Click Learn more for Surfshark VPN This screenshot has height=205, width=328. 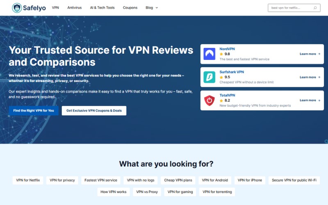click(310, 77)
